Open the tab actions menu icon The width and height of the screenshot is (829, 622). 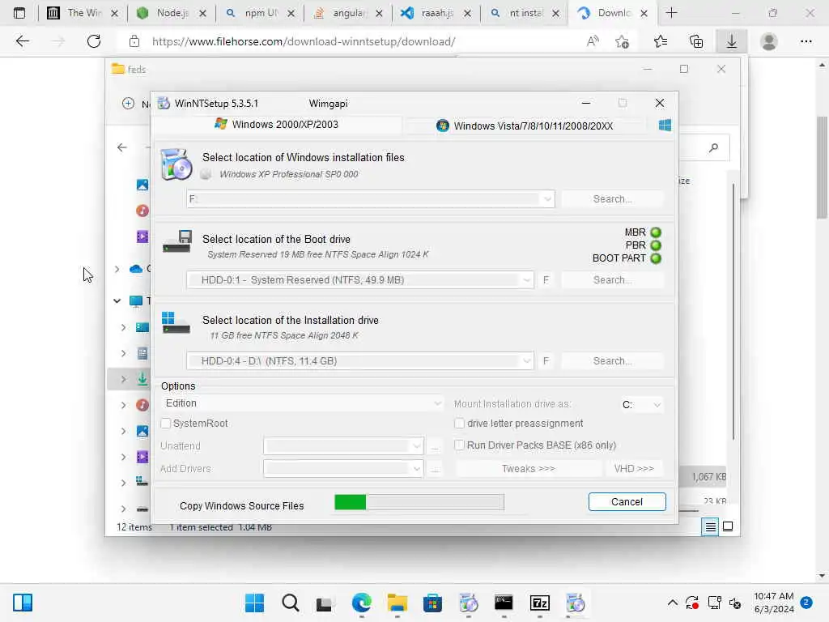[19, 13]
